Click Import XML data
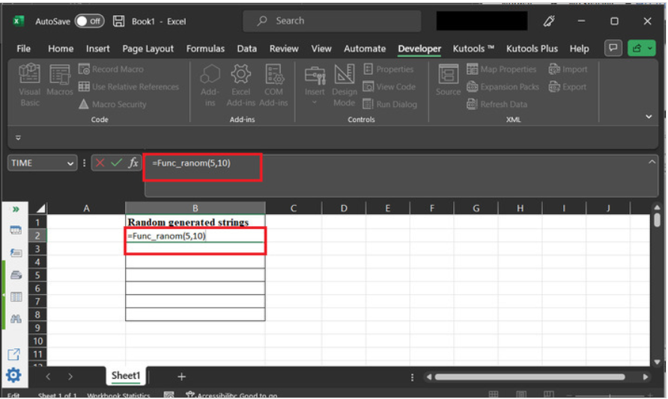This screenshot has width=668, height=399. pos(568,69)
